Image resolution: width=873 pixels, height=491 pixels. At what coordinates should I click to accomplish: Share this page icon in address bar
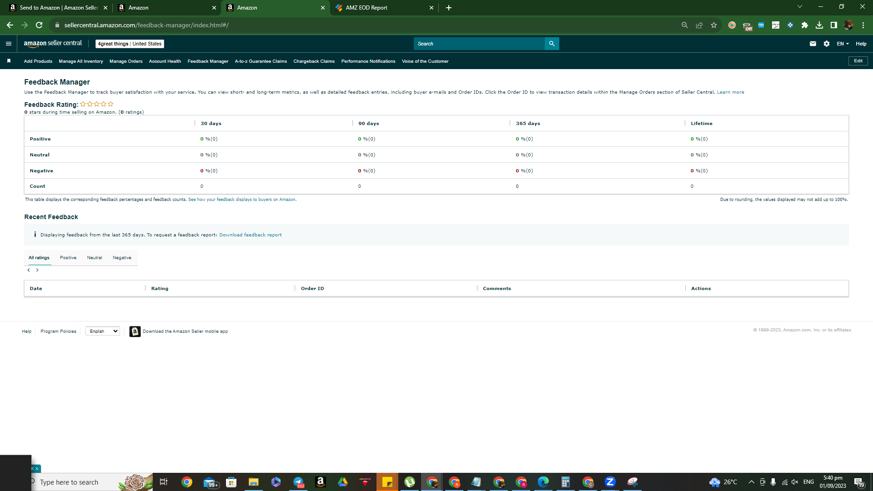[699, 25]
